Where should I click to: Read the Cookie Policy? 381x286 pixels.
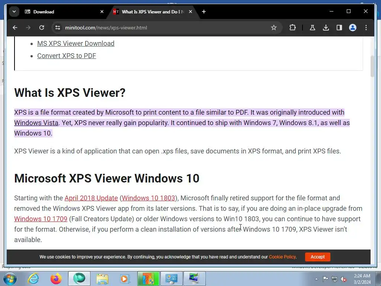[x=282, y=257]
